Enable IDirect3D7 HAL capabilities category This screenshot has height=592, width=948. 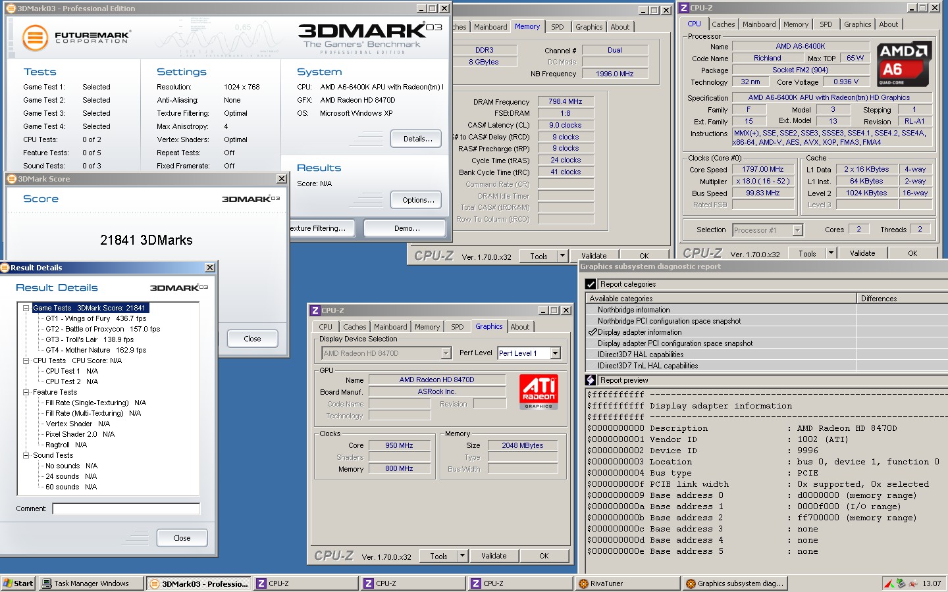721,355
